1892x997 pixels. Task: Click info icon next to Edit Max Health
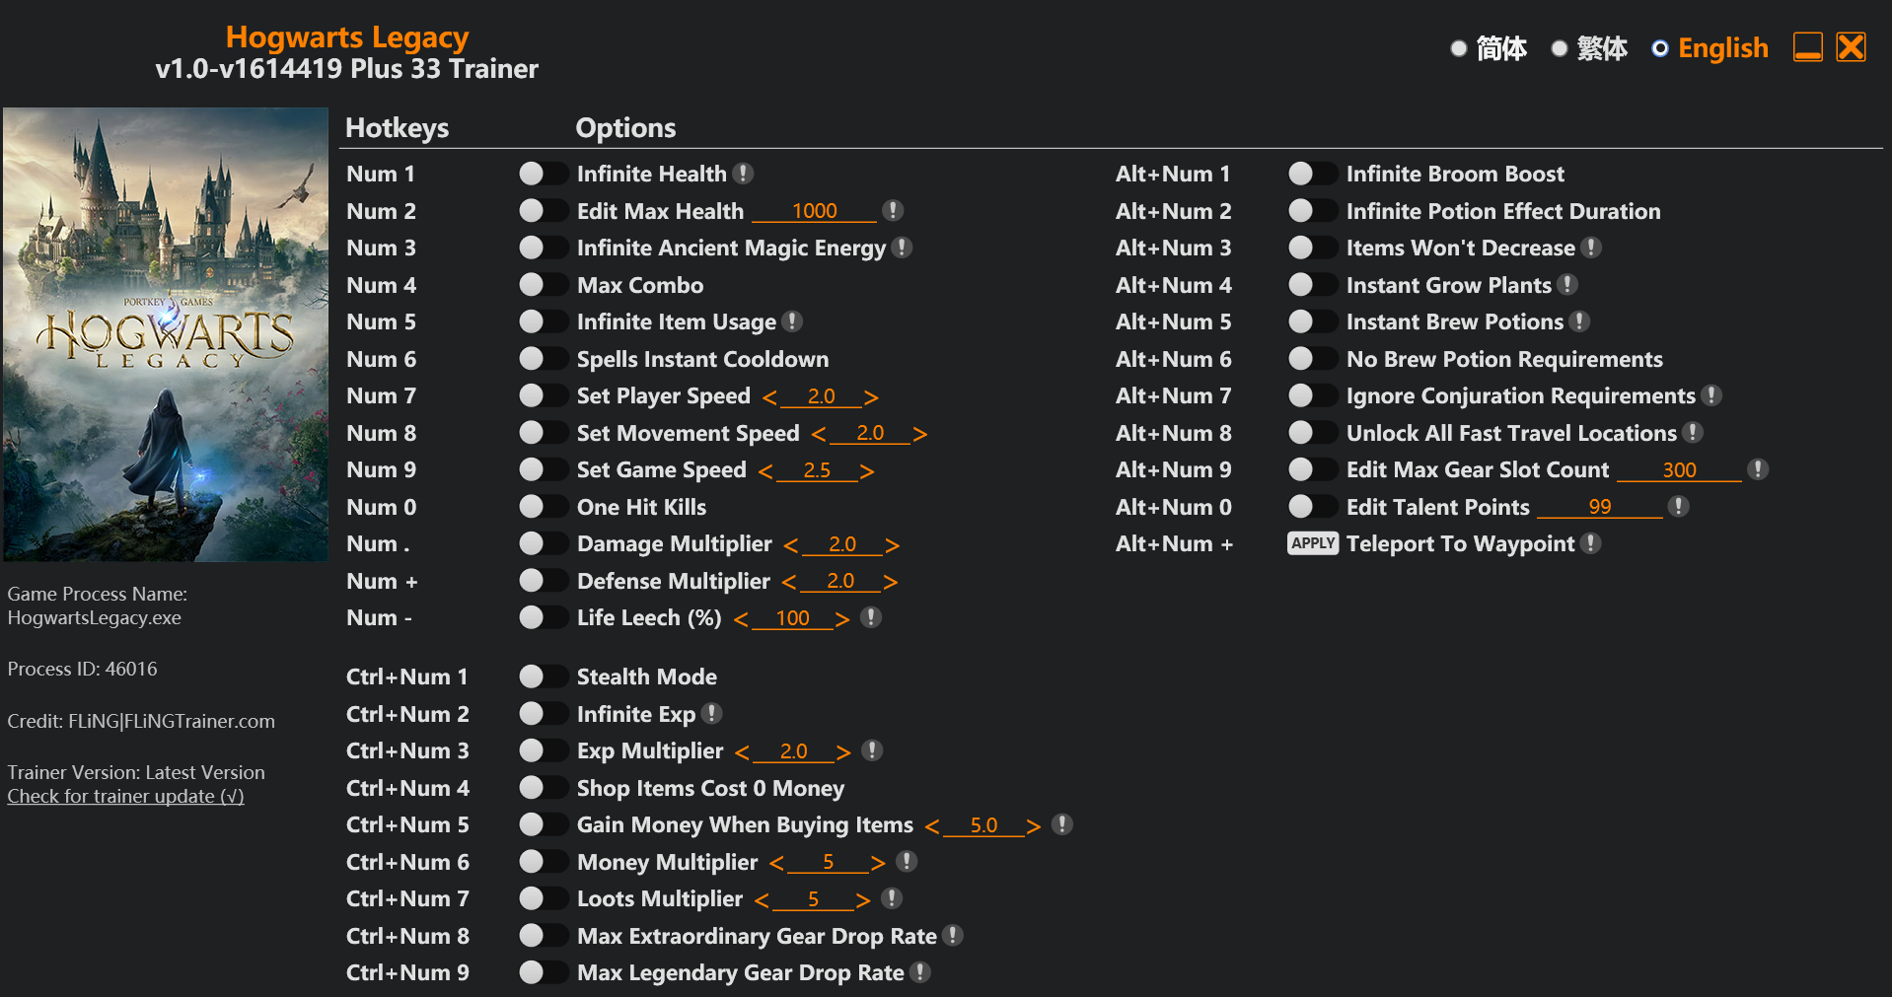893,210
